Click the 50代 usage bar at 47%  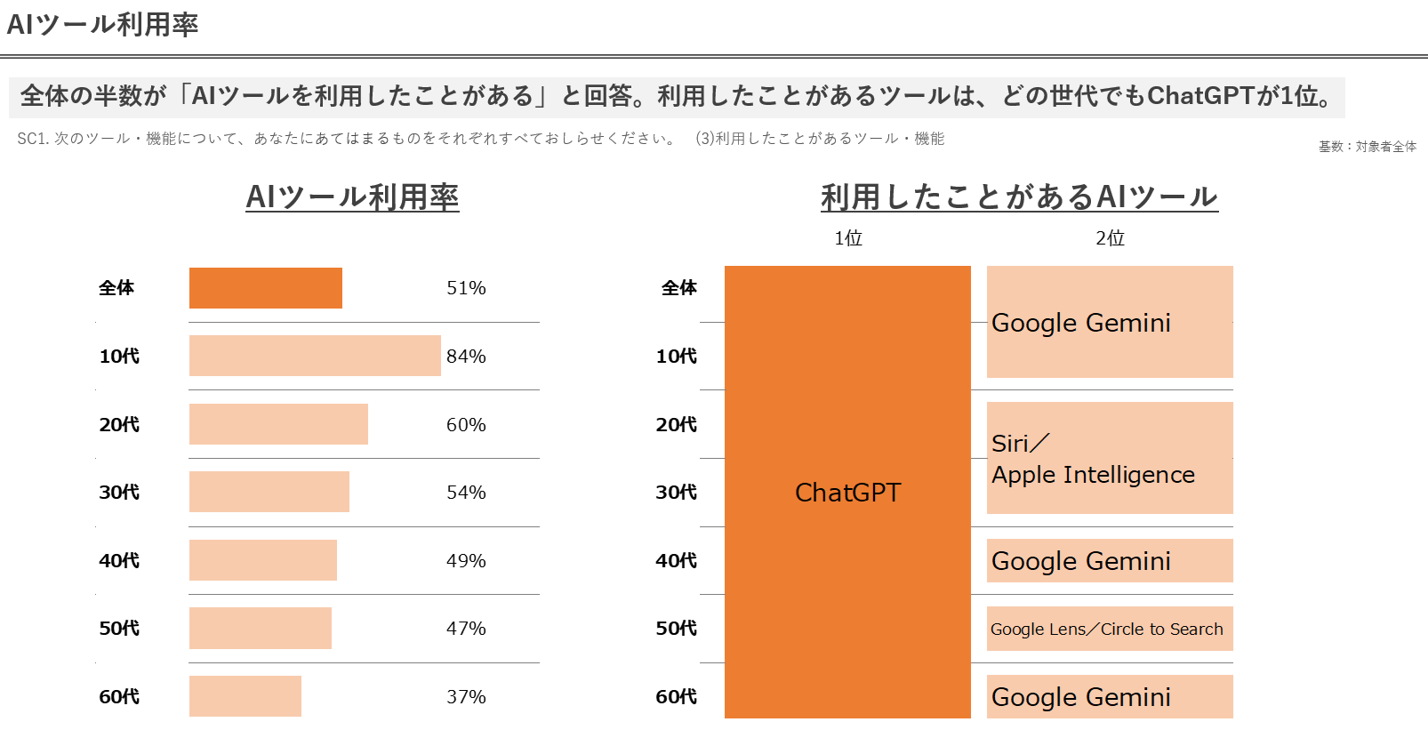tap(260, 628)
